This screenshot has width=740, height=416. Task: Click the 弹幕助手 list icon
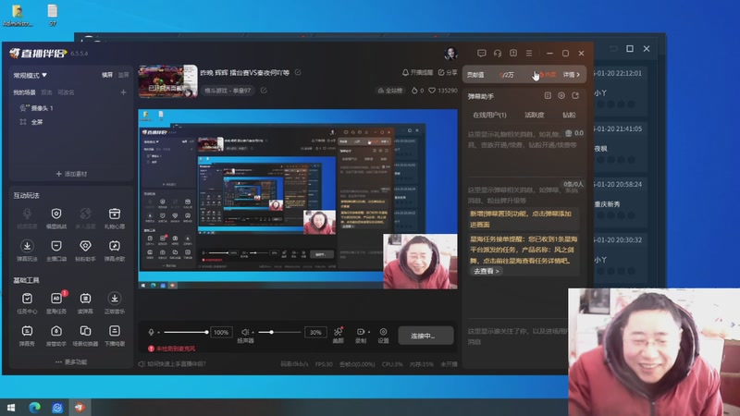tap(548, 96)
